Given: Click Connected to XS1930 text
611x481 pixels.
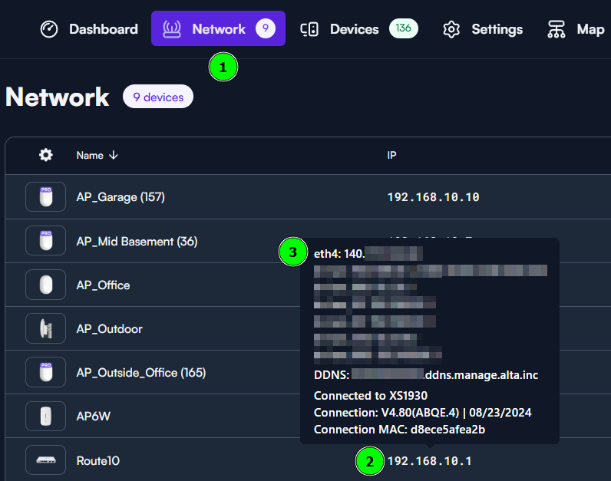Looking at the screenshot, I should 371,396.
